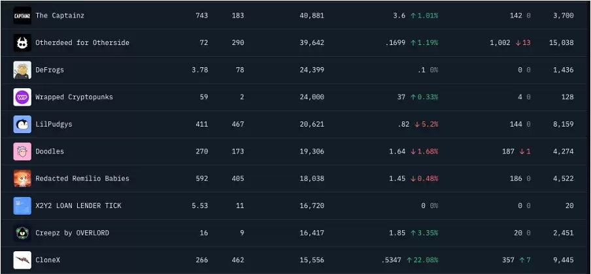The width and height of the screenshot is (591, 274).
Task: Open the Redacted Remilio Babies thumbnail icon
Action: (22, 178)
